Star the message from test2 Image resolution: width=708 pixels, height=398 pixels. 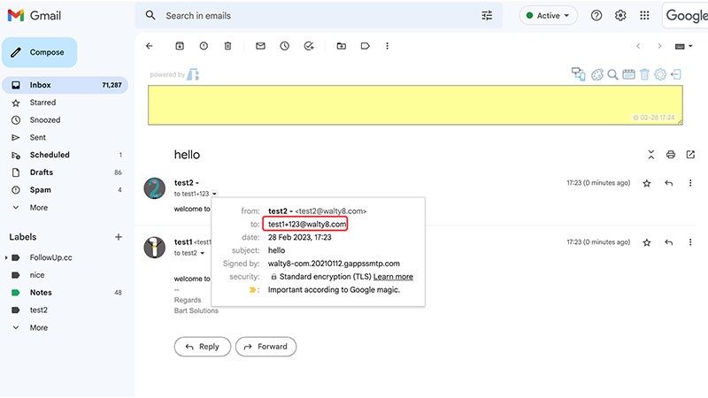coord(647,183)
